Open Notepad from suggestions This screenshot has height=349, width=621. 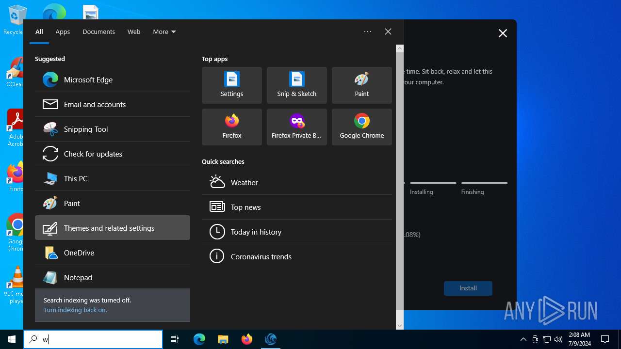pyautogui.click(x=113, y=277)
